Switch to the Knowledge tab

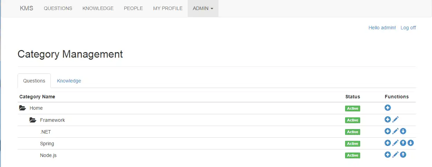tap(69, 81)
